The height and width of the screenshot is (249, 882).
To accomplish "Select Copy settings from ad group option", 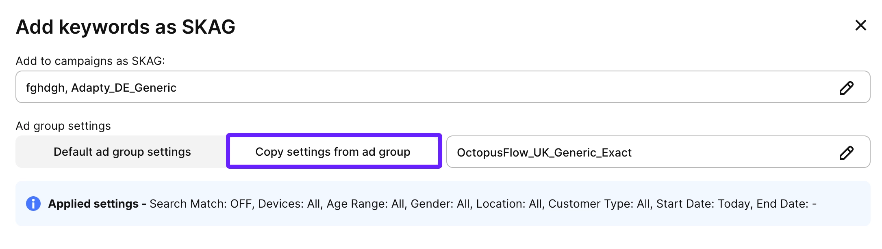I will pos(333,152).
